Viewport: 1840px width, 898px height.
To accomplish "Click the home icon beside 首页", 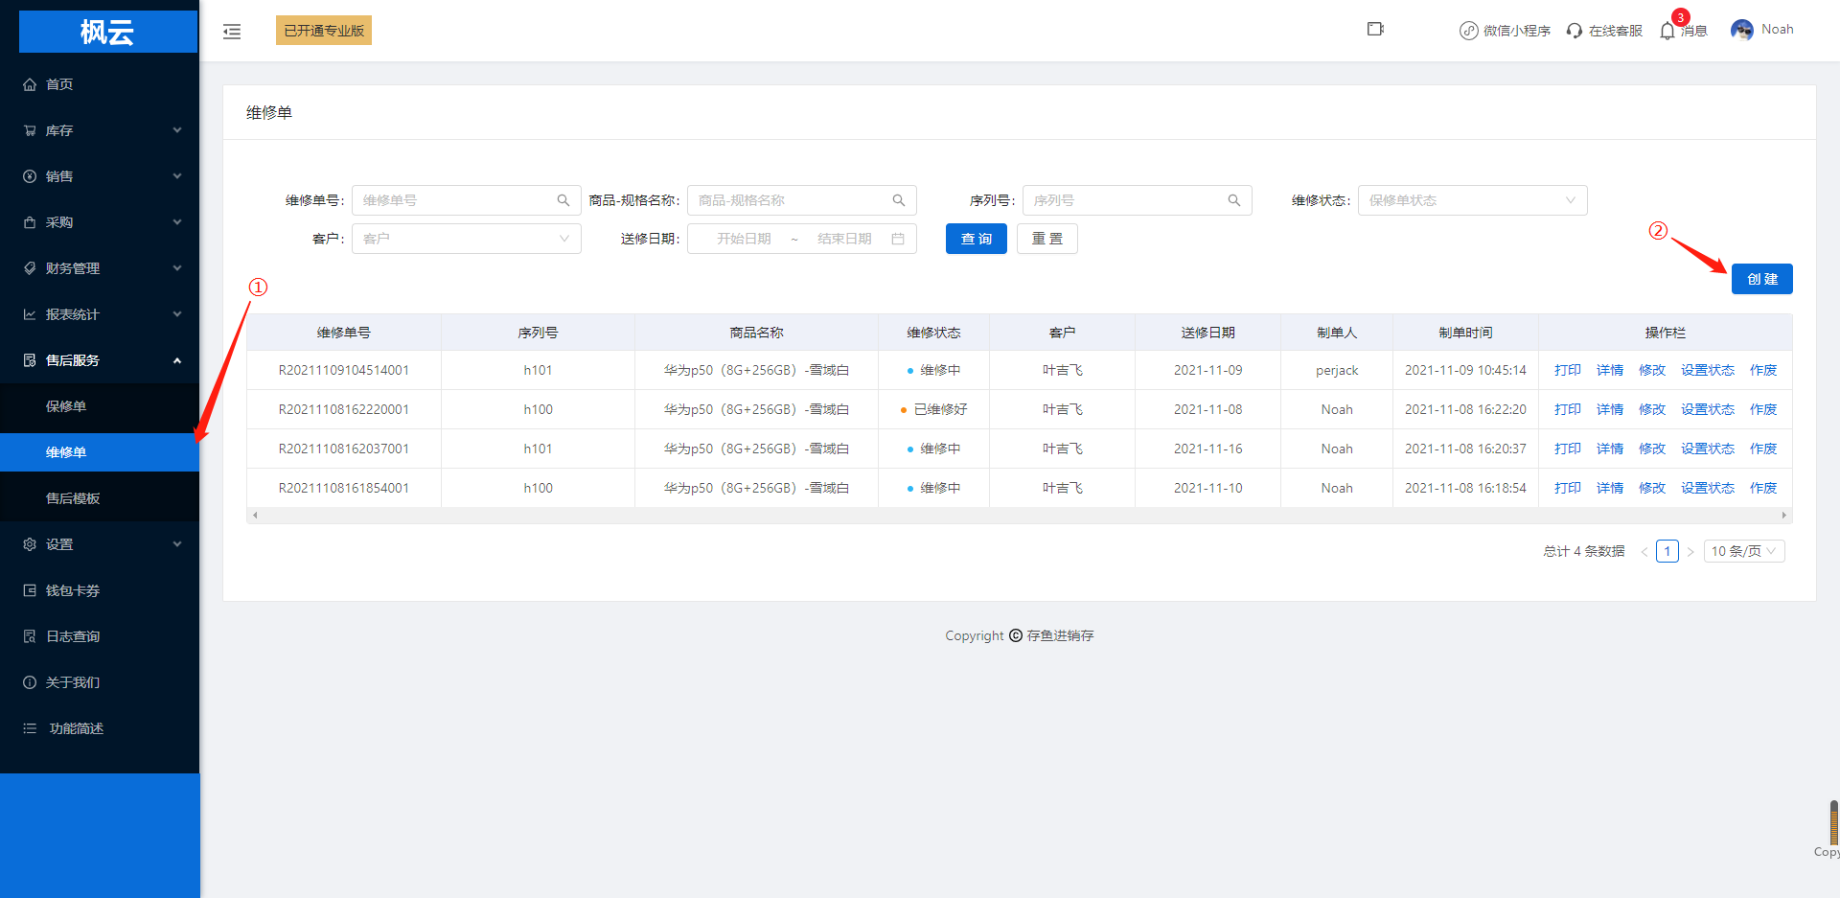I will click(x=30, y=84).
